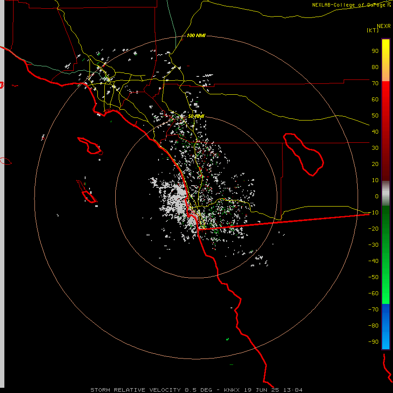Viewport: 393px width, 393px height.
Task: Click the 60 value on the color scale
Action: tap(375, 100)
